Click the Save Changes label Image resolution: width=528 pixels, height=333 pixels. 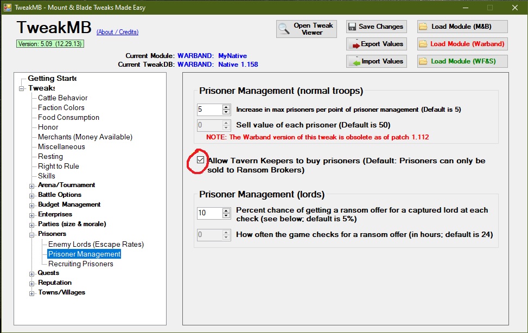(381, 27)
